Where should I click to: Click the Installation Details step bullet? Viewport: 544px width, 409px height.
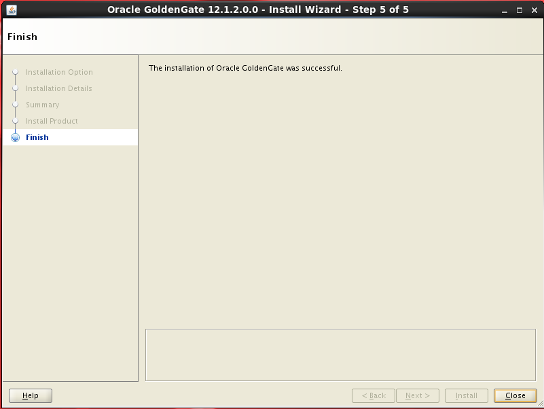(15, 88)
